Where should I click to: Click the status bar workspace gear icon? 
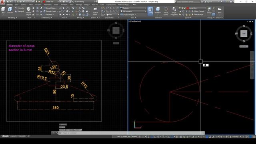pyautogui.click(x=221, y=136)
